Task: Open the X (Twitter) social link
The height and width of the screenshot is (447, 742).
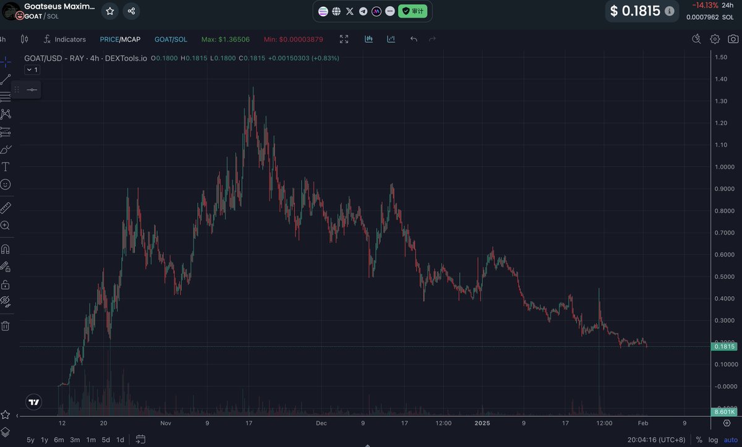Action: pyautogui.click(x=350, y=11)
